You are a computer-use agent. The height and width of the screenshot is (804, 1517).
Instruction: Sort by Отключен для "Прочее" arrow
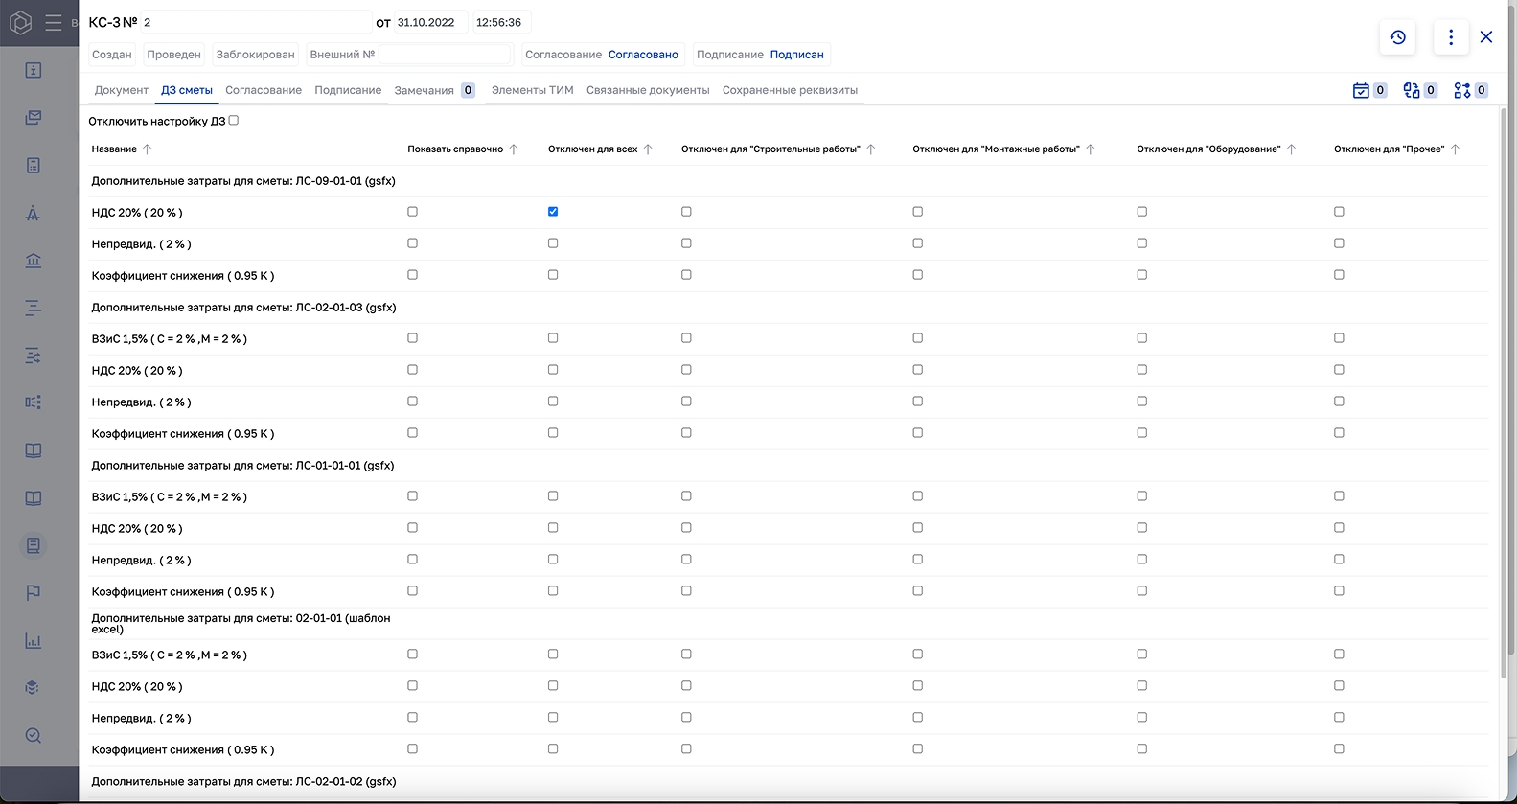click(x=1456, y=149)
